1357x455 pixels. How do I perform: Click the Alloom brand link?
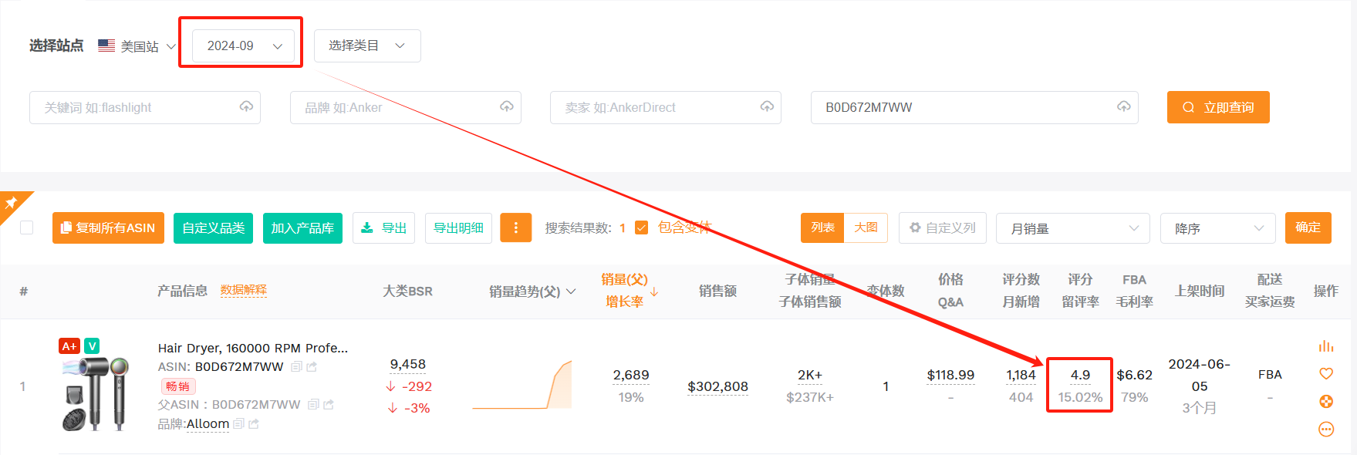(208, 424)
